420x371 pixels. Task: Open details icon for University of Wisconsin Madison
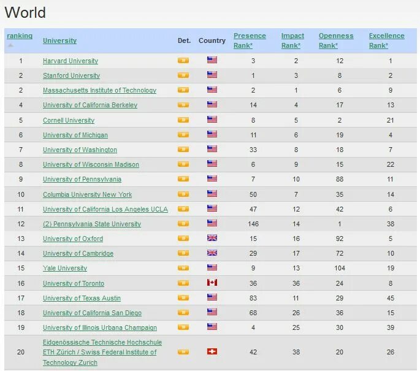click(x=183, y=164)
